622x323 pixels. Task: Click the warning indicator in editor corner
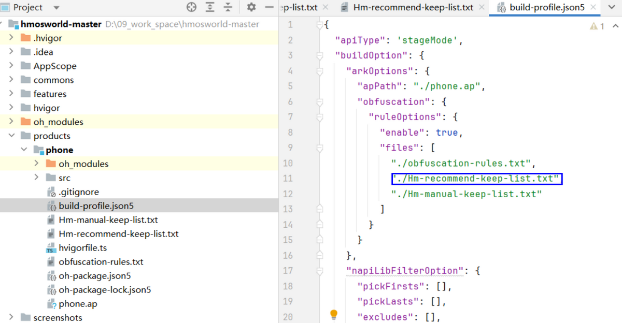tap(597, 26)
